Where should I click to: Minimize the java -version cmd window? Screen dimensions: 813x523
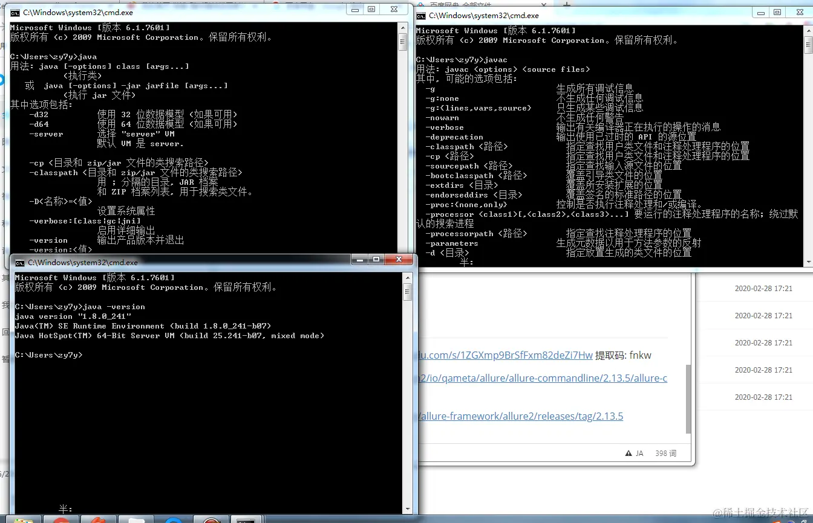pyautogui.click(x=361, y=259)
